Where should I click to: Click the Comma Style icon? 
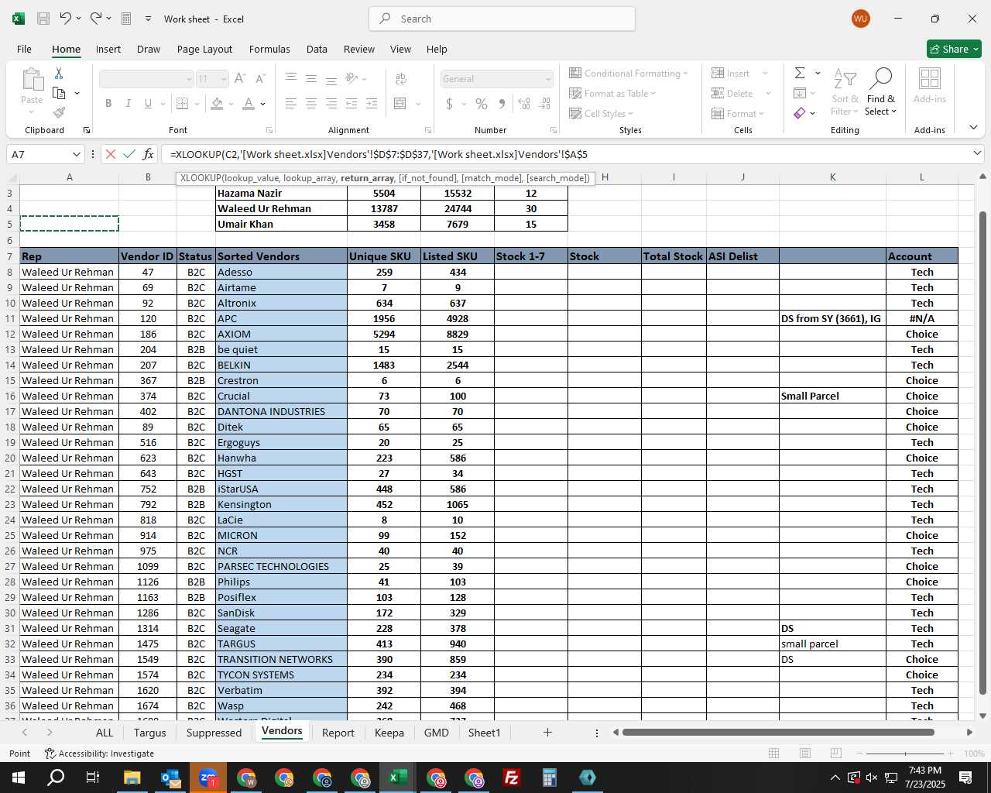pos(502,104)
